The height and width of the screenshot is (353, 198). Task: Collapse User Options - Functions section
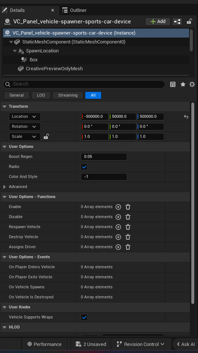(x=4, y=197)
